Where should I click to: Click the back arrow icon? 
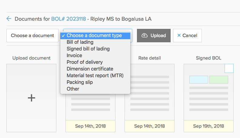point(9,19)
